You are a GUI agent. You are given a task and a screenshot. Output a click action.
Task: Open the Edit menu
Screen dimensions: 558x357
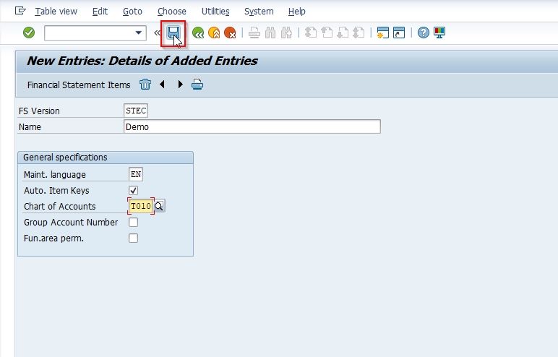[100, 12]
